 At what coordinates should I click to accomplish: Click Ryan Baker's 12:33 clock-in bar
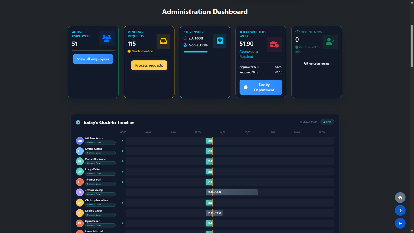[209, 223]
